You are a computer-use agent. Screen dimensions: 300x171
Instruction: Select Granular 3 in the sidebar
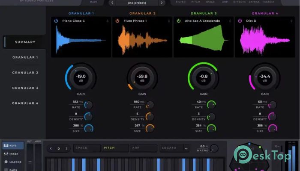click(x=25, y=88)
